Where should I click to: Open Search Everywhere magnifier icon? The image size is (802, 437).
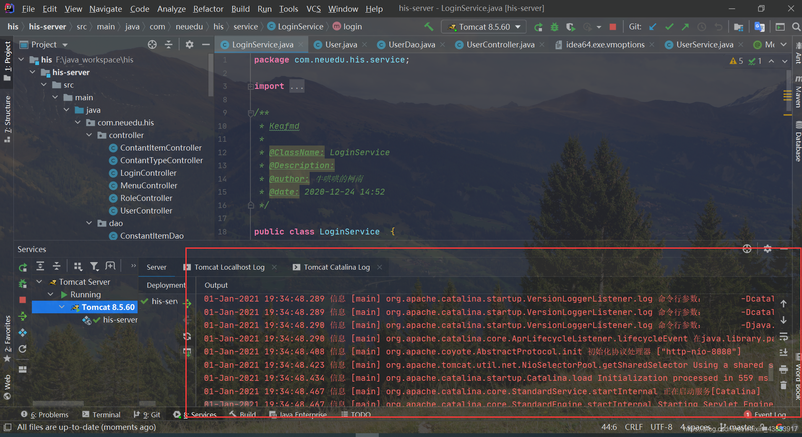796,27
